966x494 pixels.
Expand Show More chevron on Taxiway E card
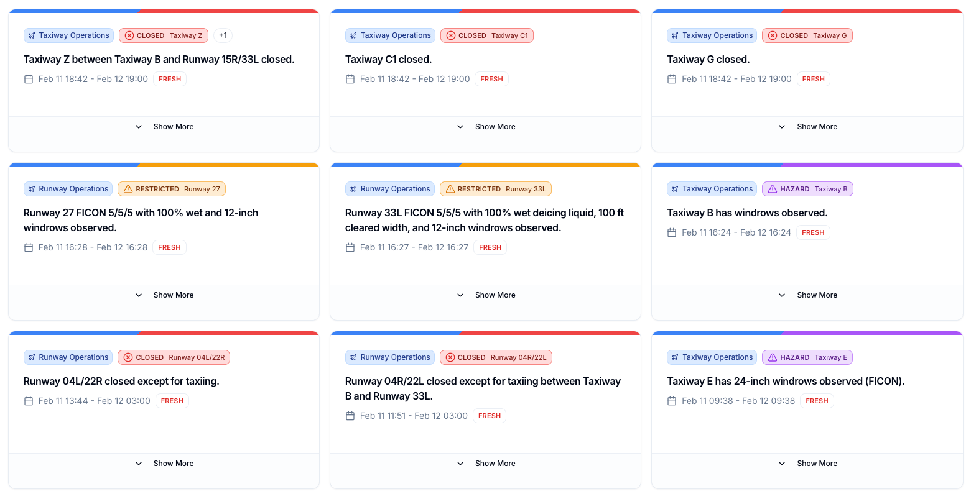[x=782, y=464]
